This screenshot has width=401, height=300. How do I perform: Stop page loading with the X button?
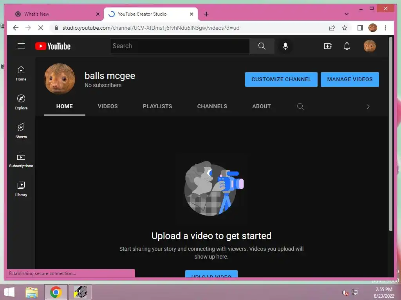click(x=41, y=28)
